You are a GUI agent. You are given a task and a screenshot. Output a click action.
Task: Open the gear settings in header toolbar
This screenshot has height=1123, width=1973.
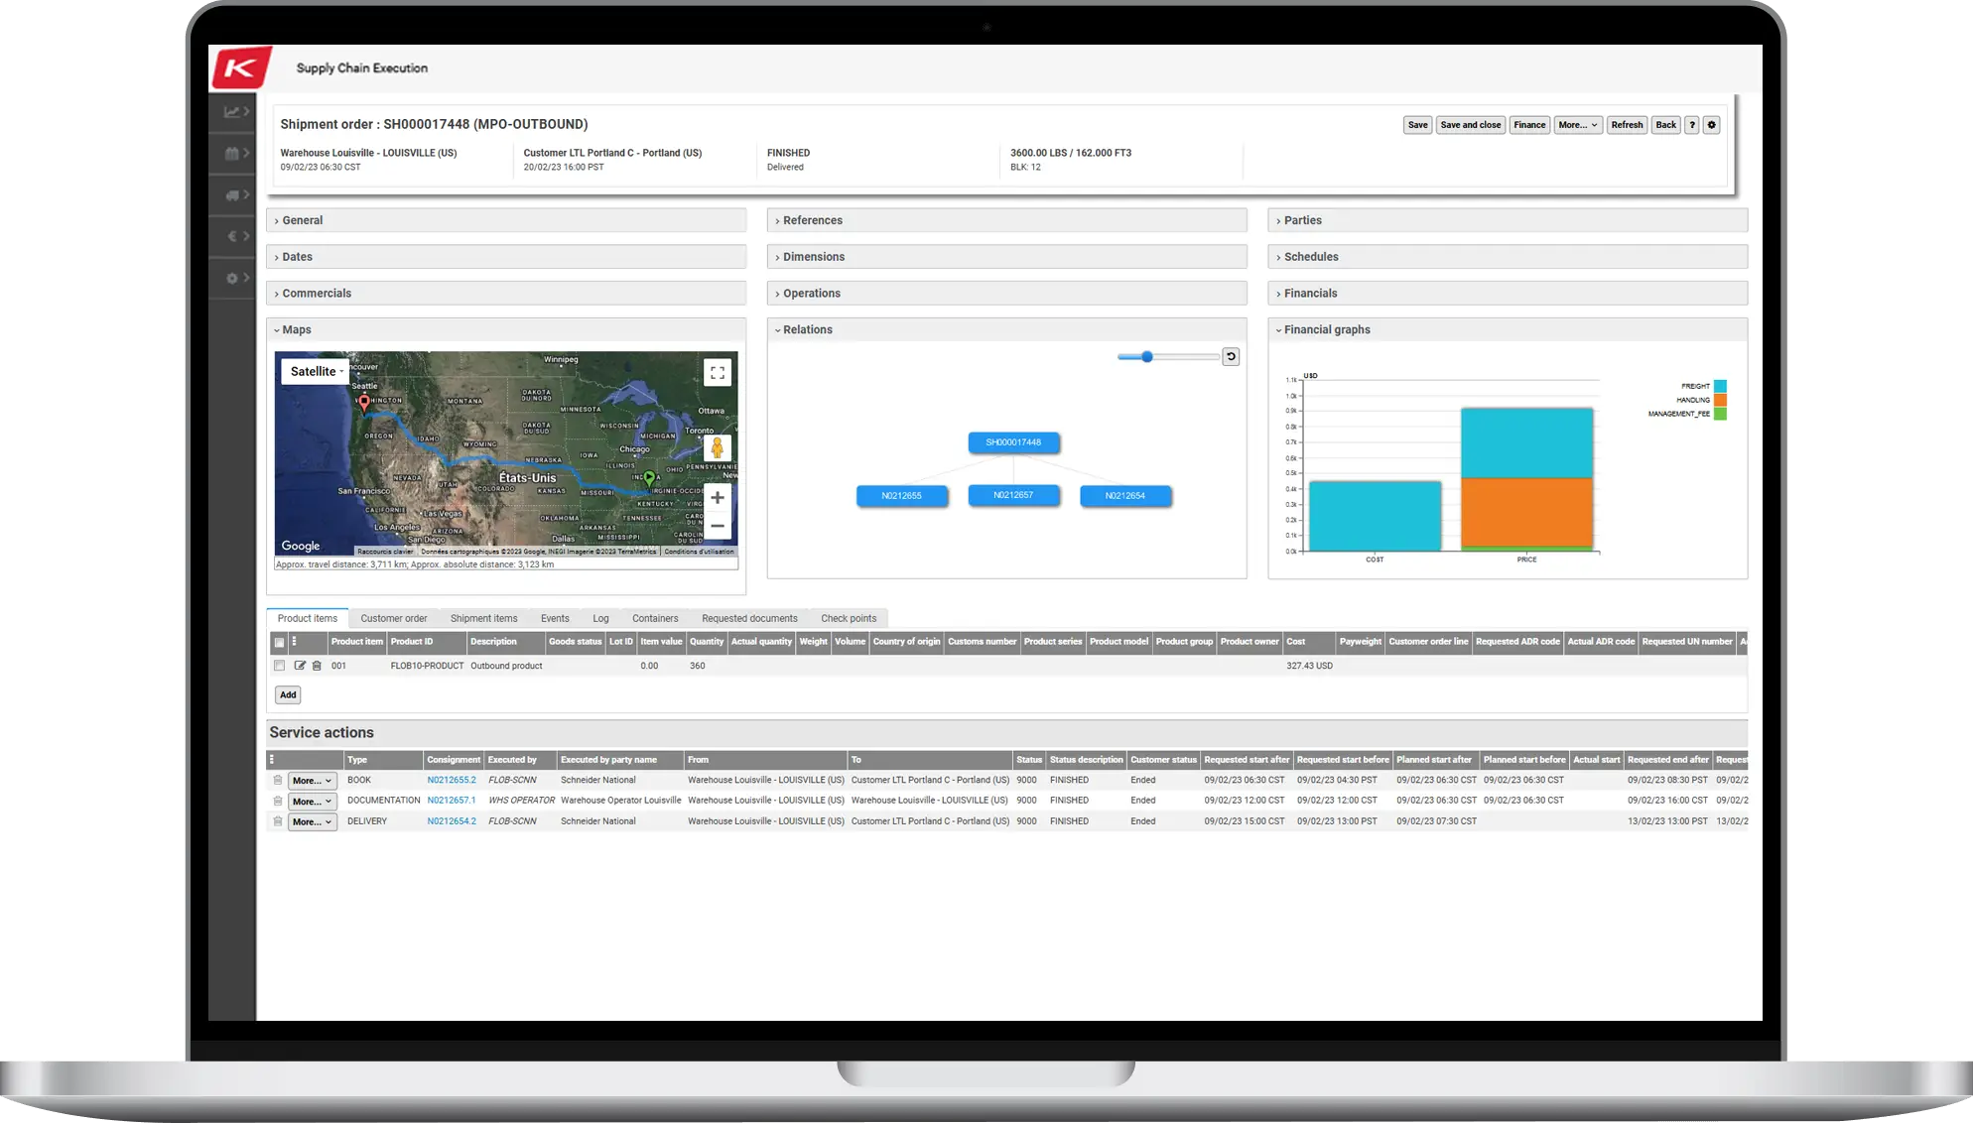(1711, 125)
